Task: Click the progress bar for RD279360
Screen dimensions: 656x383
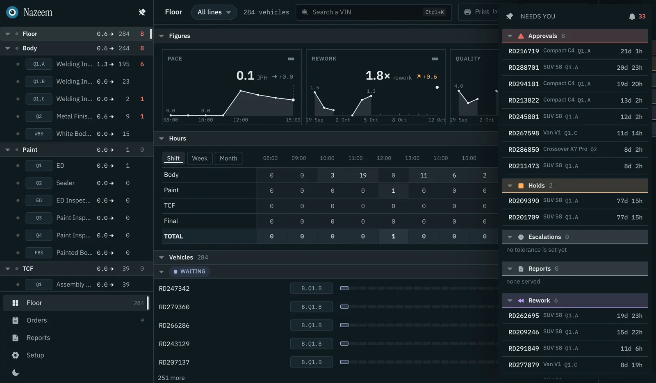Action: 419,307
